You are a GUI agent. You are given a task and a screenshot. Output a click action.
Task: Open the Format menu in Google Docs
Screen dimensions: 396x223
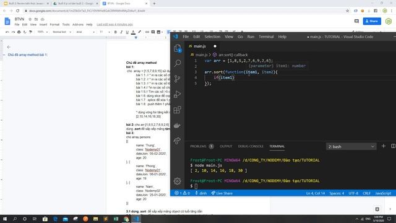coord(54,25)
